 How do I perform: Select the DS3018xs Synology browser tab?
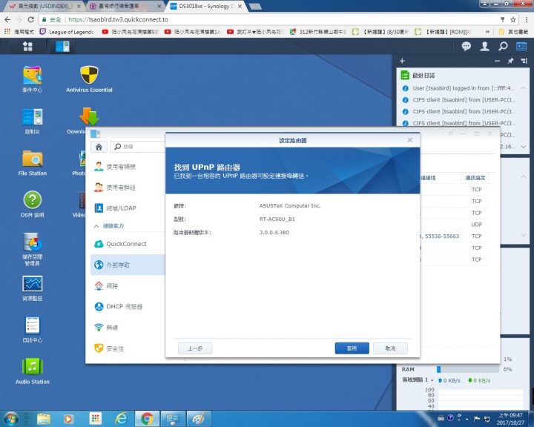[x=206, y=6]
